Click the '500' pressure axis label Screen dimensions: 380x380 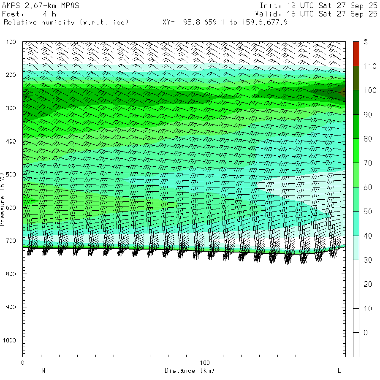(x=11, y=174)
